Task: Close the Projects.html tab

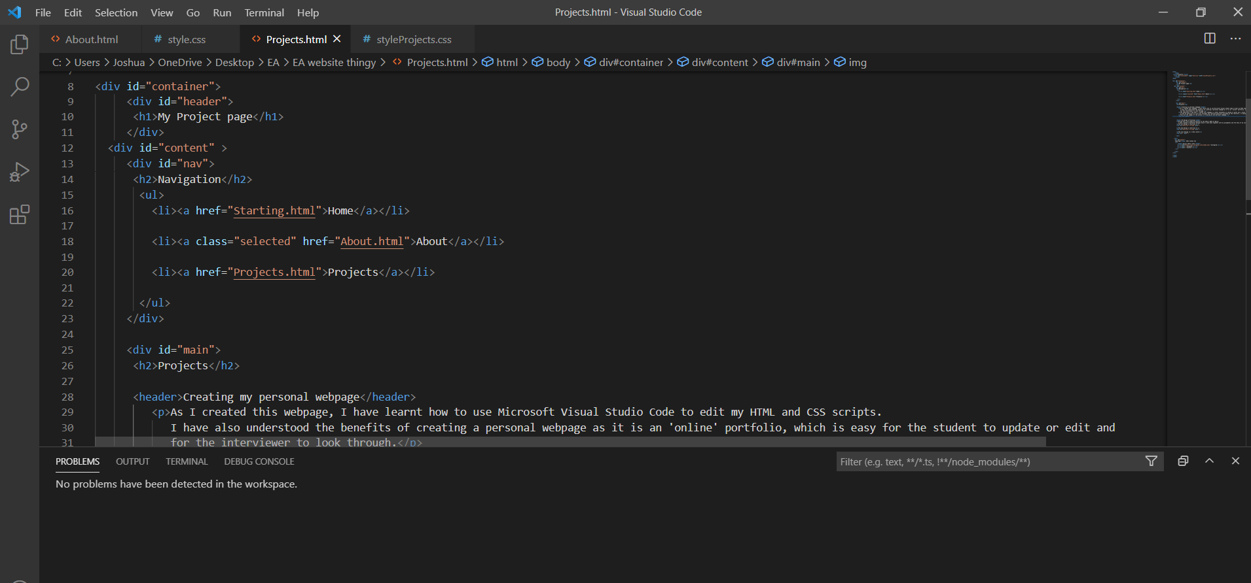Action: pyautogui.click(x=337, y=39)
